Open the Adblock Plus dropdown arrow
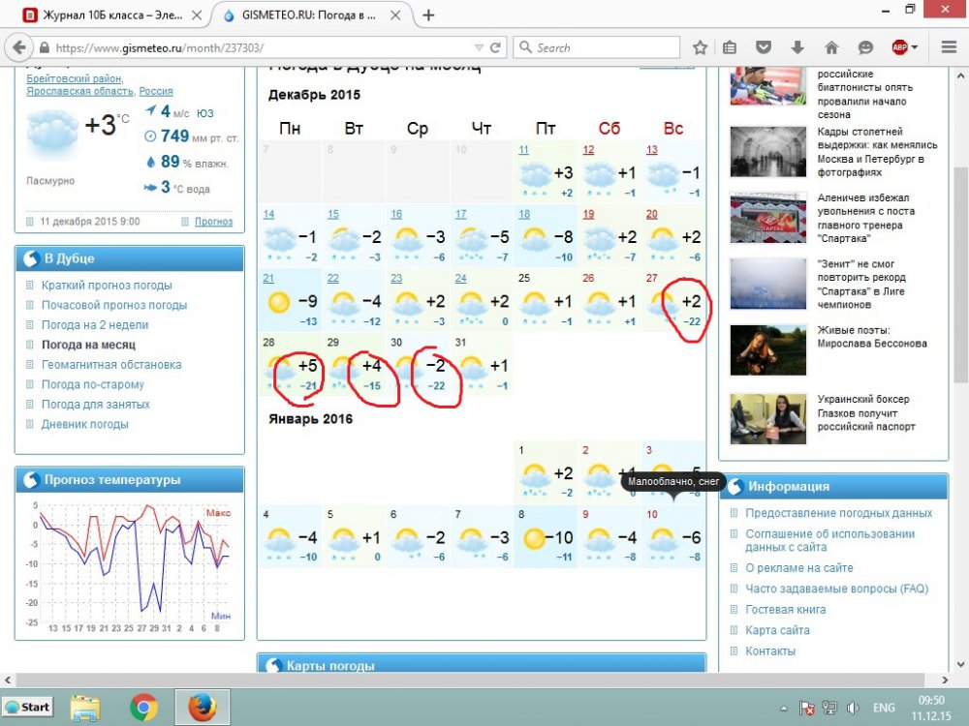The height and width of the screenshot is (726, 969). coord(916,47)
